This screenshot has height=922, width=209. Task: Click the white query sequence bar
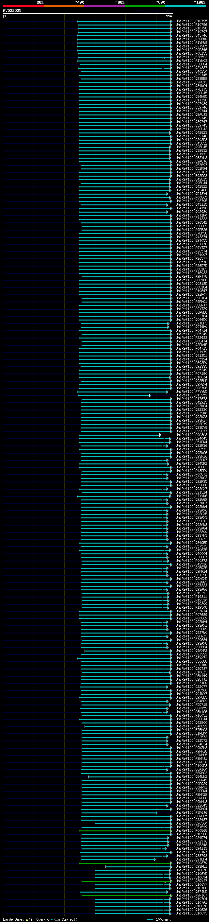coord(88,13)
